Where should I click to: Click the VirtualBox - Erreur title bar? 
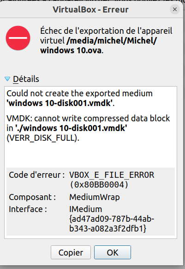(90, 9)
